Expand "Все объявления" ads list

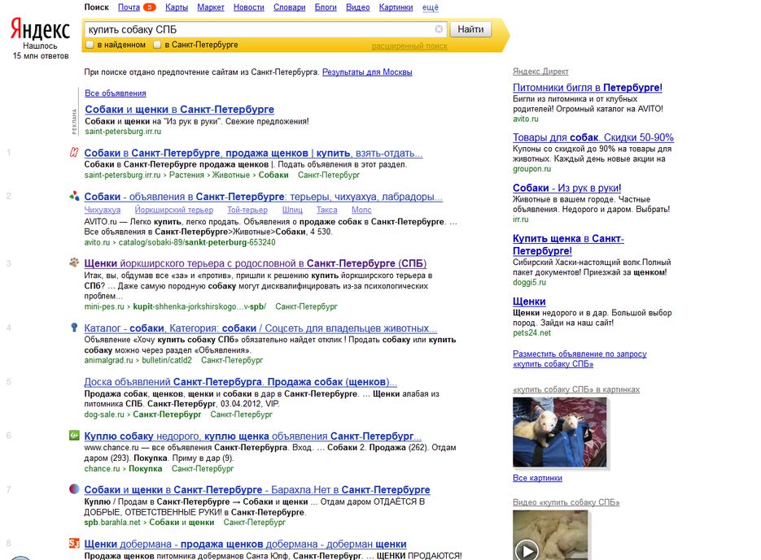point(115,93)
